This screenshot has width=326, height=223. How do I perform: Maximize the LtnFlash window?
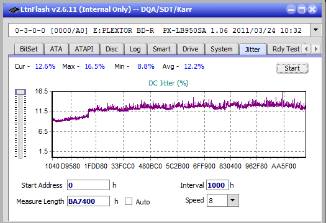click(x=302, y=9)
